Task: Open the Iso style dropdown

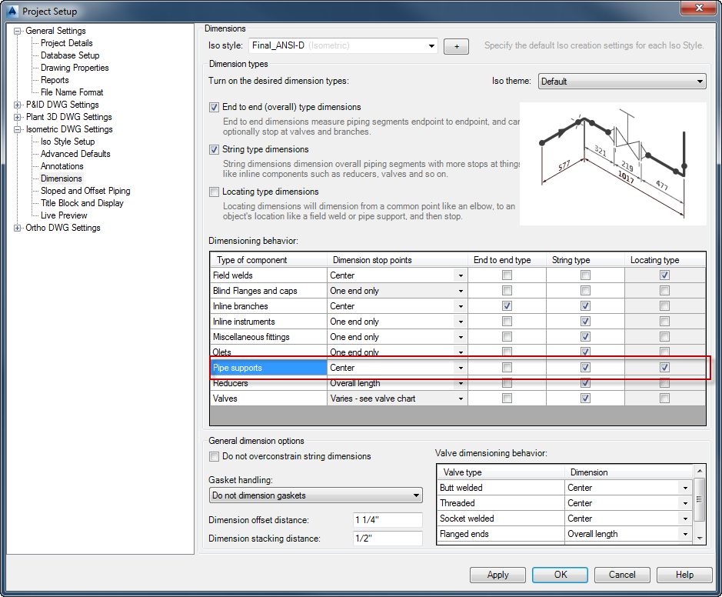Action: point(431,45)
